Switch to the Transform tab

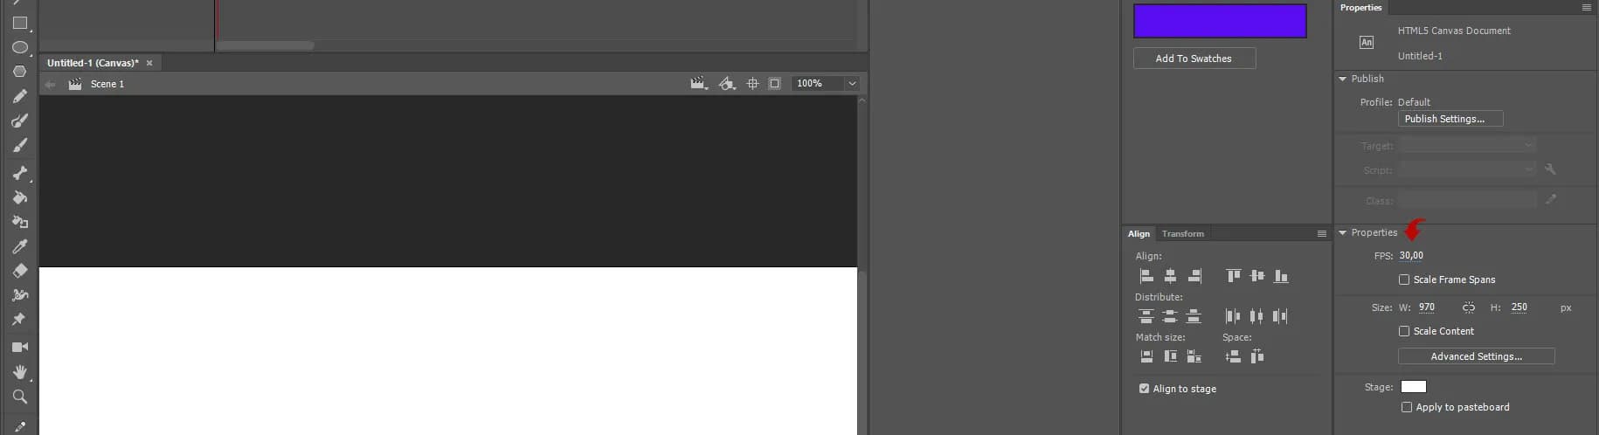tap(1182, 234)
